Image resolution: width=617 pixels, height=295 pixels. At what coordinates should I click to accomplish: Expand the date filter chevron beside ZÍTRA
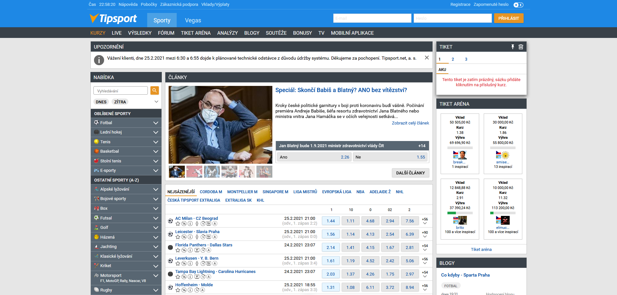(156, 101)
